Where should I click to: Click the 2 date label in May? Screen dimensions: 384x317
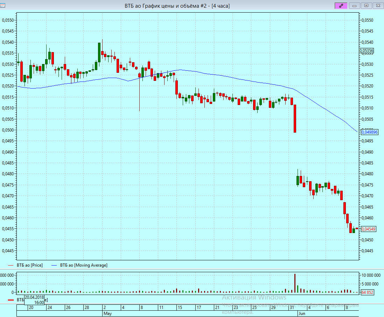(105, 308)
